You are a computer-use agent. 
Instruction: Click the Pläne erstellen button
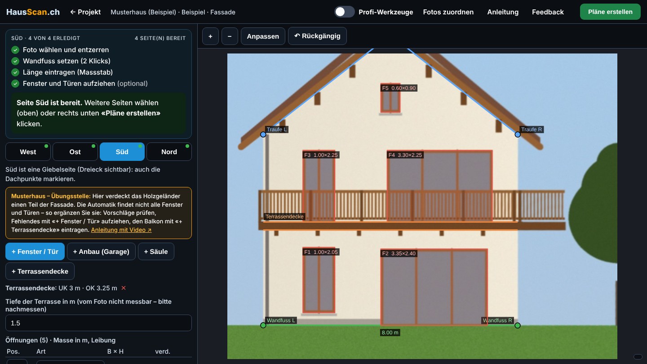[x=610, y=12]
